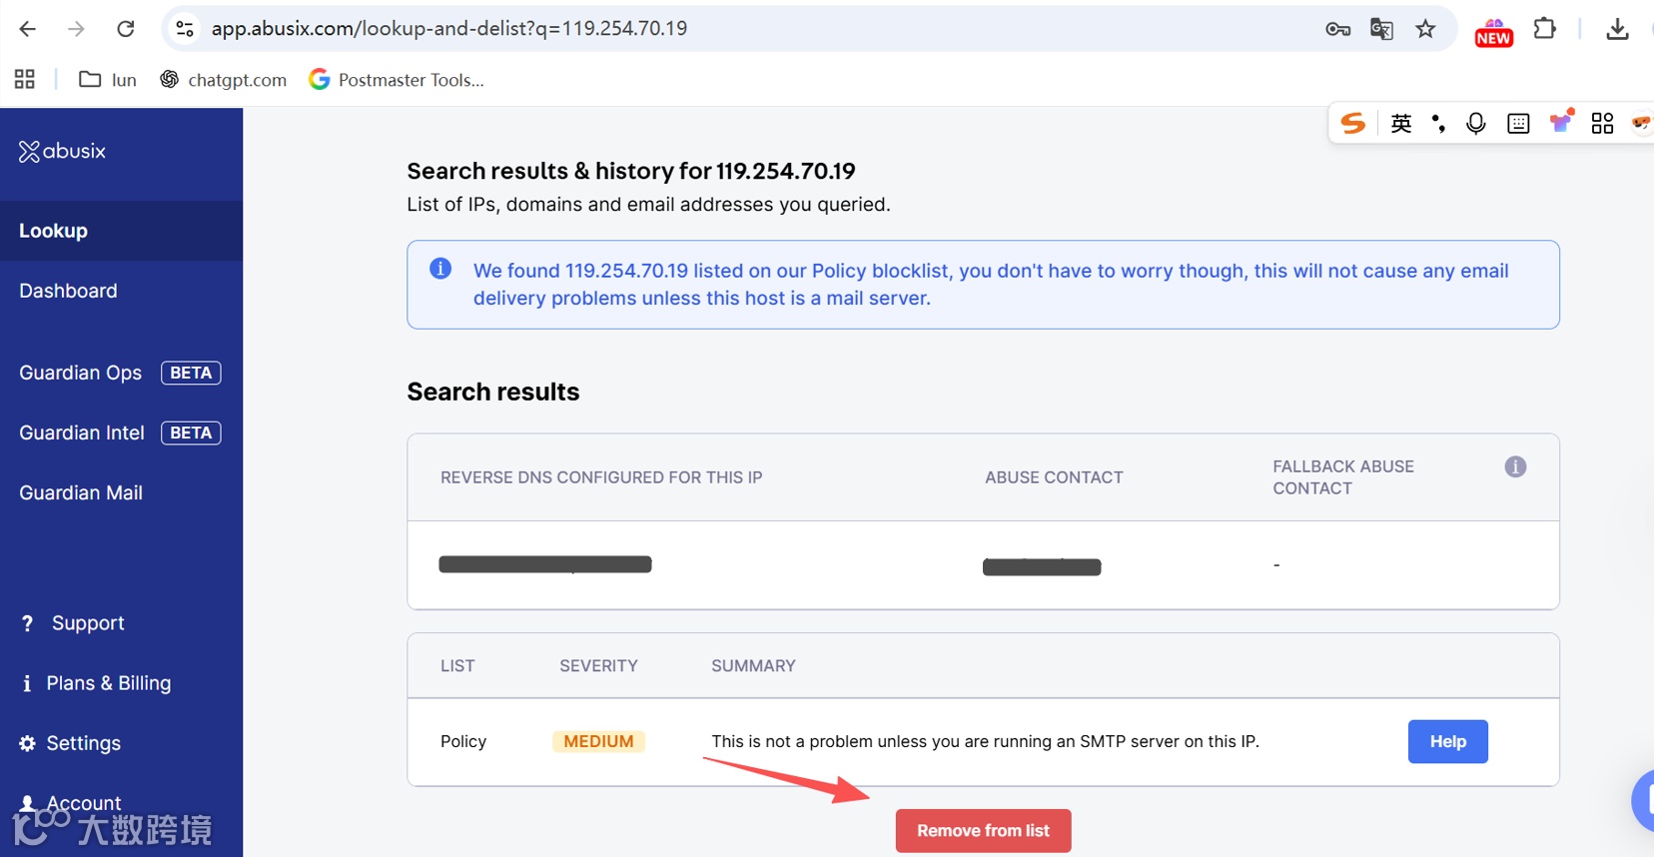Open the browser extensions puzzle icon
Viewport: 1654px width, 857px height.
tap(1544, 29)
